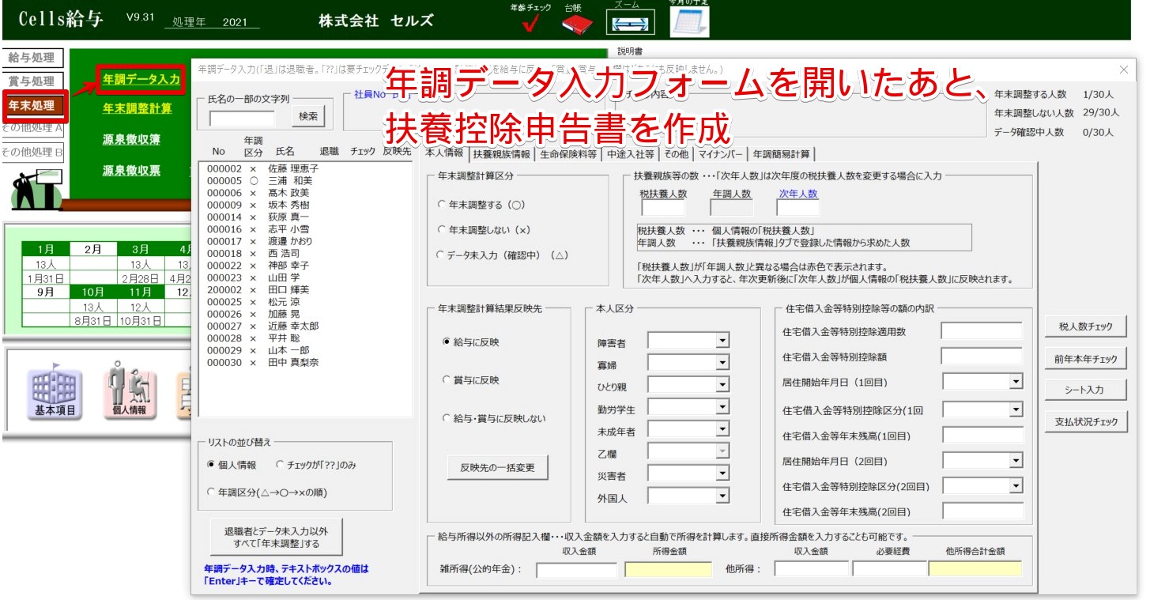Image resolution: width=1150 pixels, height=600 pixels.
Task: Click the 検索 button
Action: pos(308,116)
